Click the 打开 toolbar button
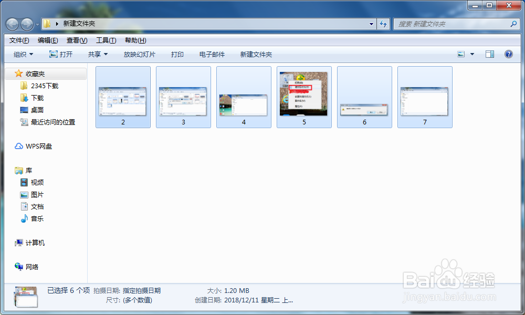 point(60,54)
